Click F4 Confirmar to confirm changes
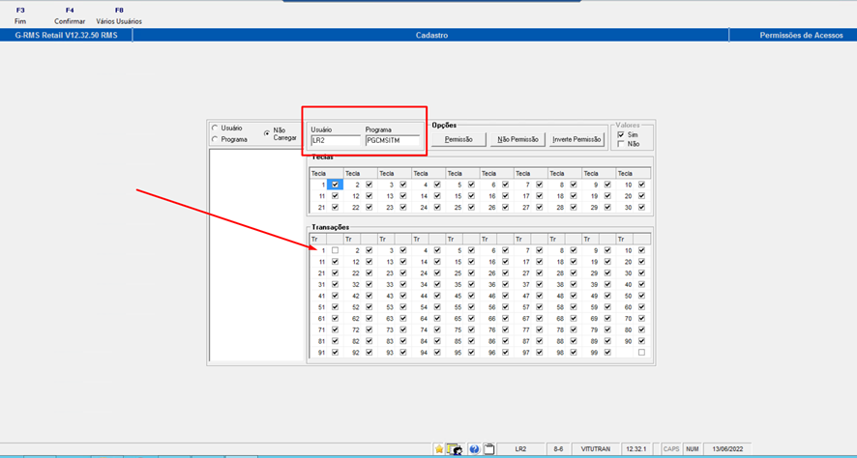Screen dimensions: 857x458 [70, 15]
